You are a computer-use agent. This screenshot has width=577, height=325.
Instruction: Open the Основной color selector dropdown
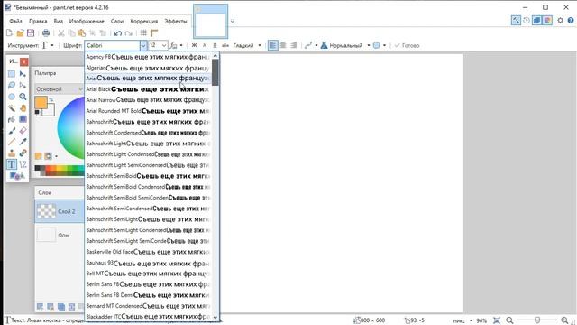click(x=59, y=89)
